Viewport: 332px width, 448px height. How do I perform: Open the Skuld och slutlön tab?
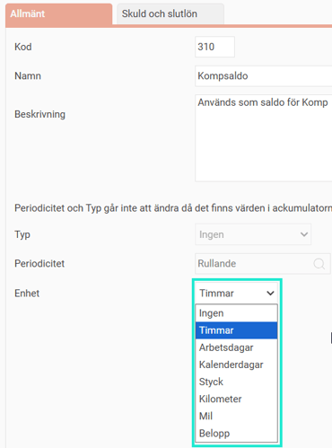(x=170, y=13)
